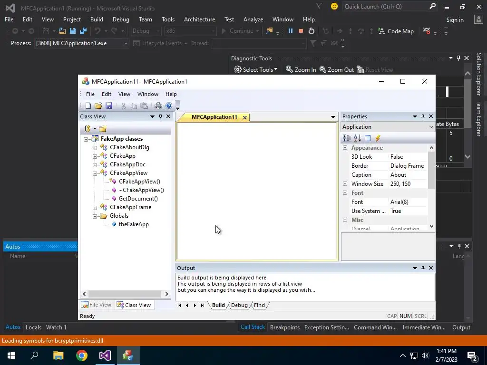Click the Print icon in MFC toolbar

(158, 106)
